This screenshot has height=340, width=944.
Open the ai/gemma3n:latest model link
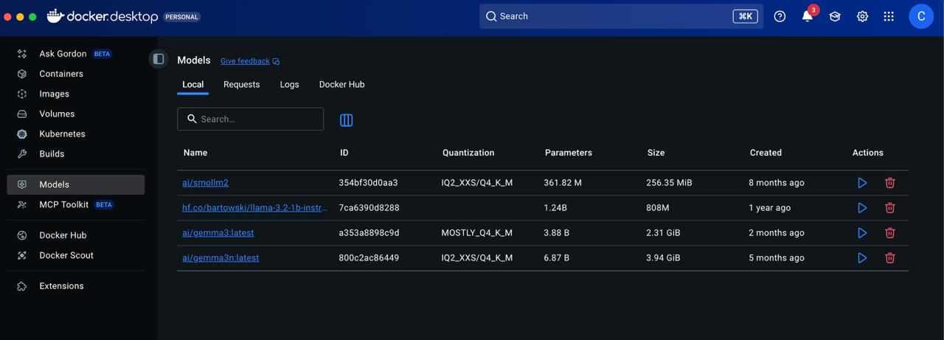(x=221, y=258)
